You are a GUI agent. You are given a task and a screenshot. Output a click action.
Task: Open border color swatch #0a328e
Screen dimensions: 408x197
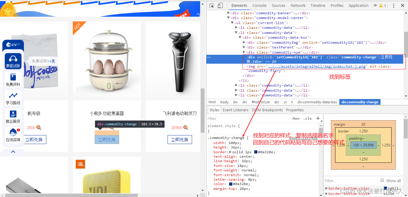point(256,152)
